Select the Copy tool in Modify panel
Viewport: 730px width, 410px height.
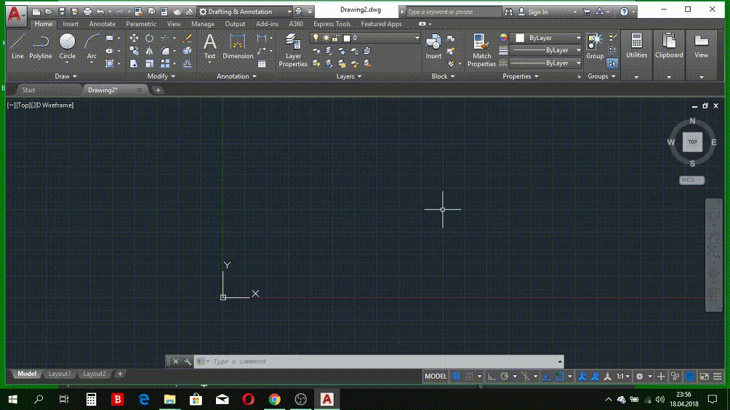point(134,51)
